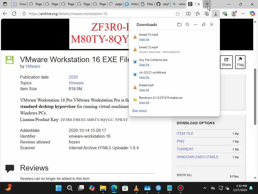Open taskbar Search
Screen dimensions: 258x194
click(70, 188)
